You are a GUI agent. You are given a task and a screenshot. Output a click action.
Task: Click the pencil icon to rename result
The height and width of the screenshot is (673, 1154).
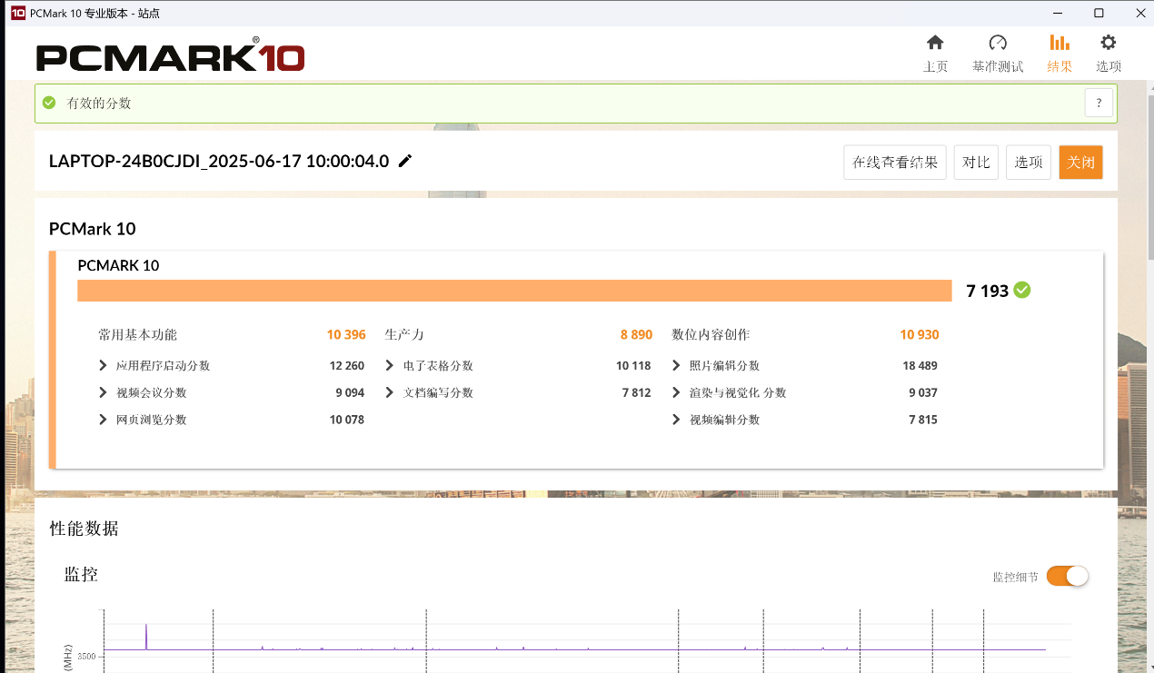(x=405, y=161)
